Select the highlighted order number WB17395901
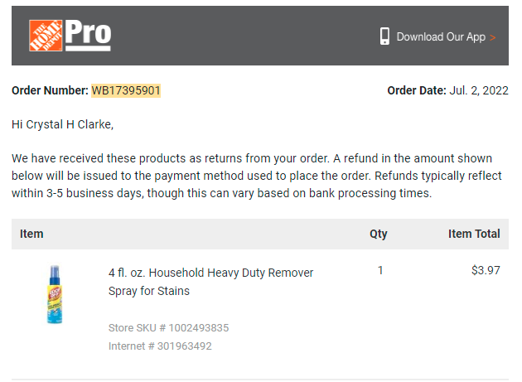The height and width of the screenshot is (382, 522). point(126,90)
